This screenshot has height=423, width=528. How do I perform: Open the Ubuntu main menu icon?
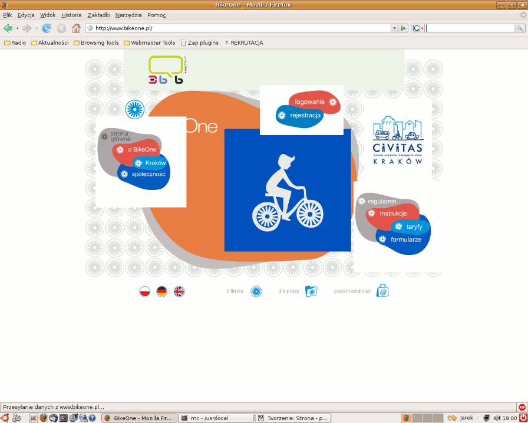pos(5,418)
